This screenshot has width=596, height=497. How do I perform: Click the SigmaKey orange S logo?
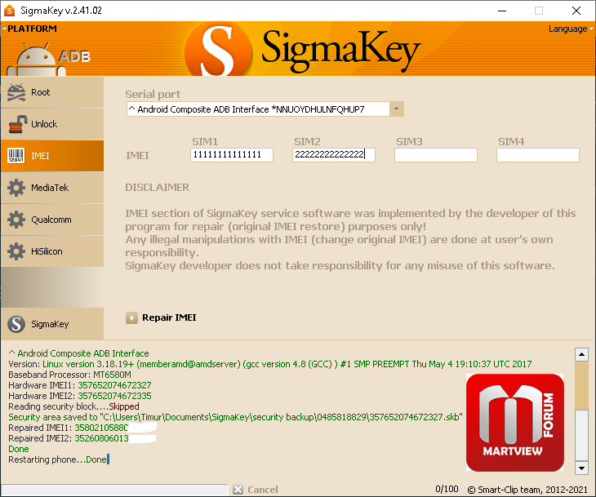(x=218, y=49)
